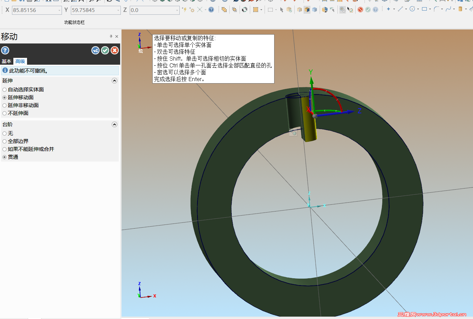Open the help icon in Move panel

coord(5,50)
